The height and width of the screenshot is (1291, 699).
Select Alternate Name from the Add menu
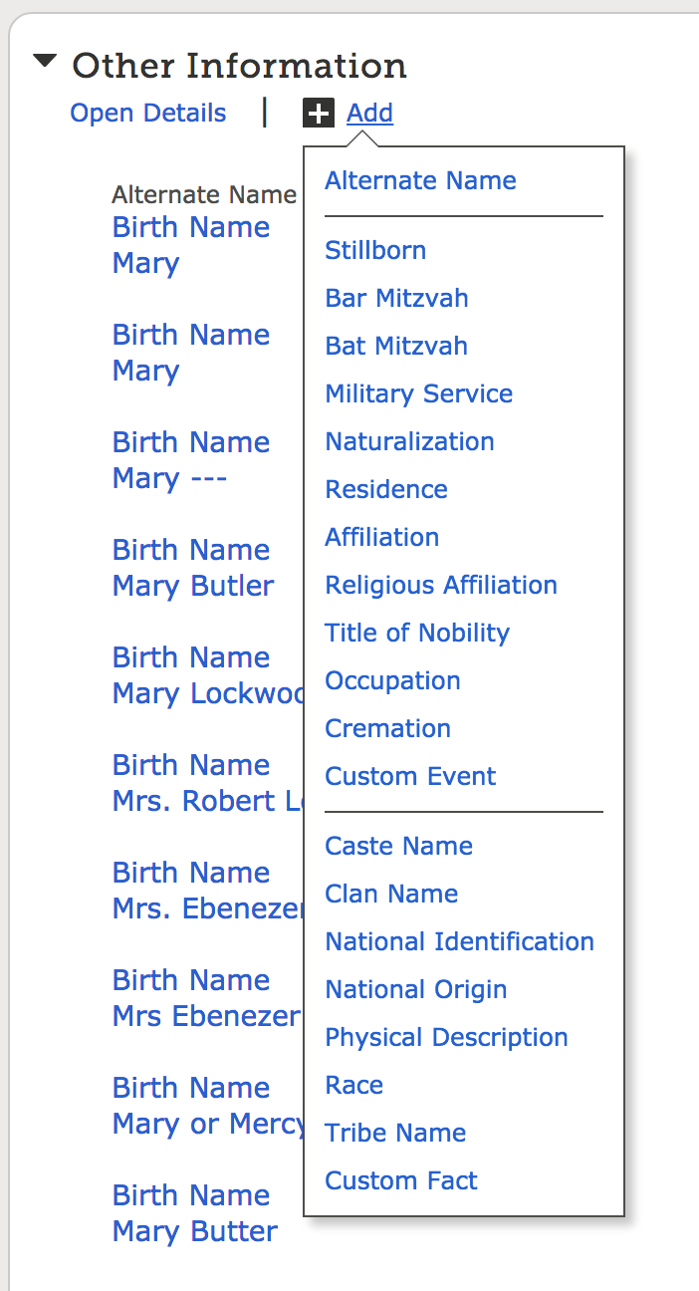click(420, 180)
